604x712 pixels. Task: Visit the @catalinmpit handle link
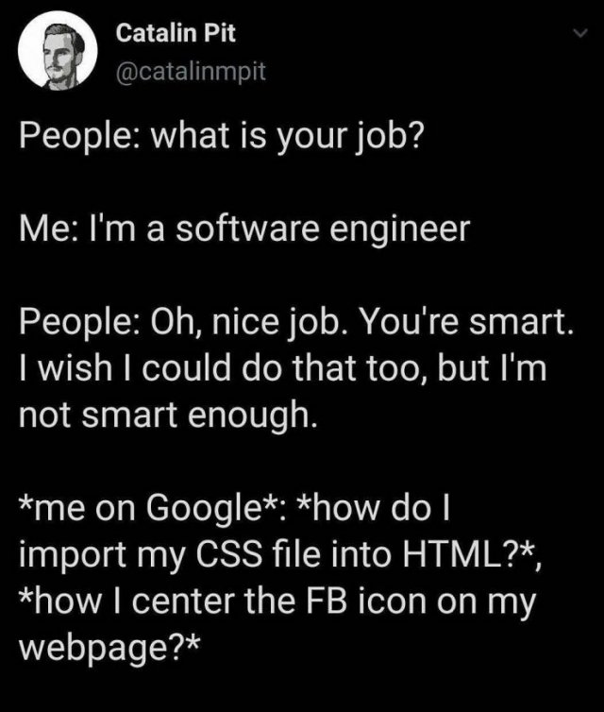(x=191, y=71)
